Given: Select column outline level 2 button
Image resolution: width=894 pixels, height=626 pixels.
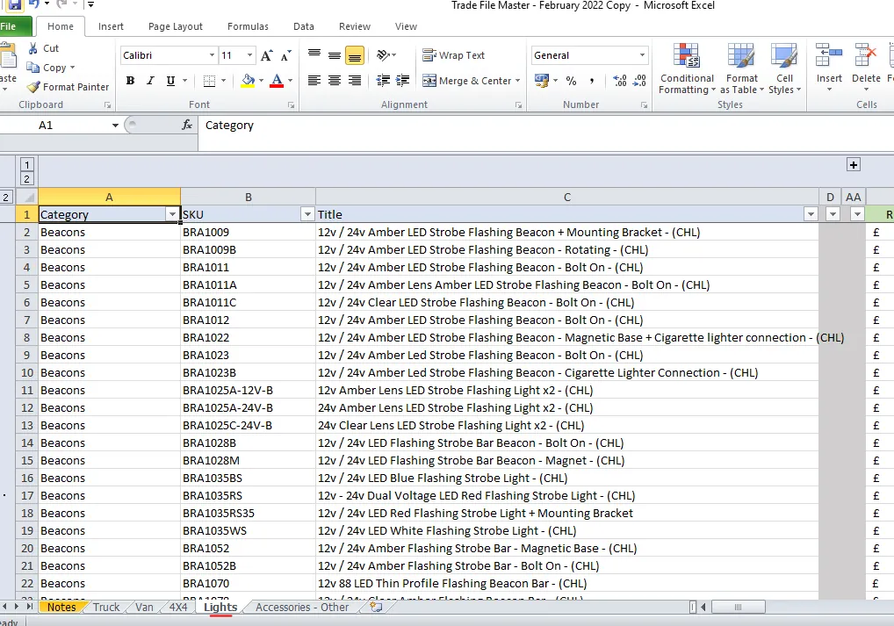Looking at the screenshot, I should tap(27, 178).
